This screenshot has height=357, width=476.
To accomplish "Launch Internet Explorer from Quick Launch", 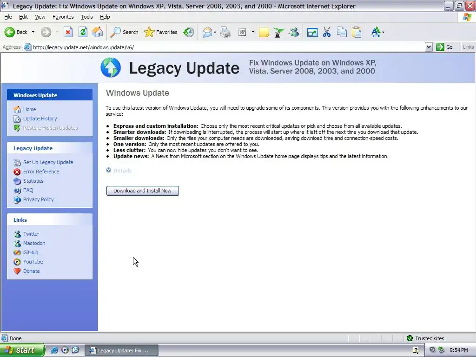I will [54, 350].
